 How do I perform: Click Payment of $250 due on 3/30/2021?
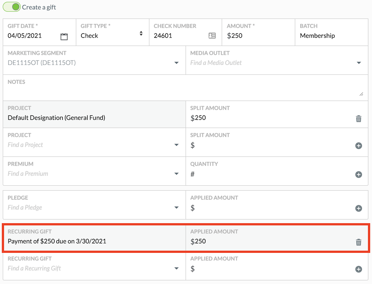point(57,241)
